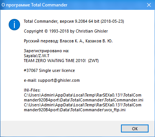
Task: Click the blue information icon
Action: pyautogui.click(x=14, y=25)
